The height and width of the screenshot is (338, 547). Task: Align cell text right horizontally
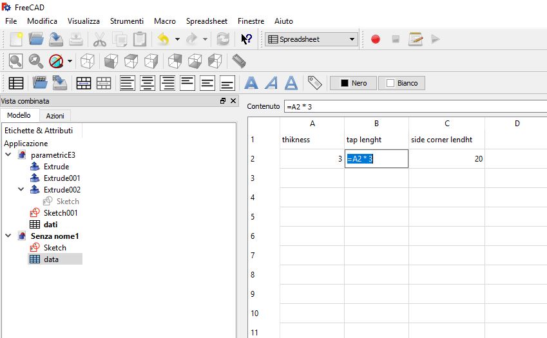click(168, 83)
